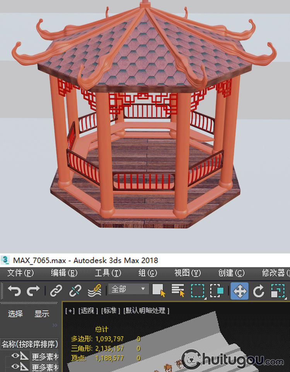Pick the Select Object arrow tool
Screen dimensions: 290x372
pyautogui.click(x=159, y=290)
